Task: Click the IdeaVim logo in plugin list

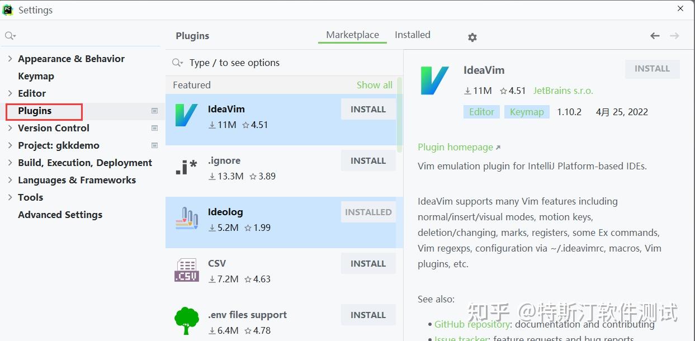Action: tap(186, 115)
